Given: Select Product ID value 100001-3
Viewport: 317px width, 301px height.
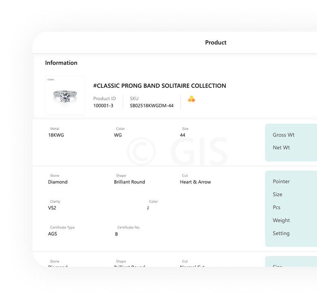Looking at the screenshot, I should point(103,106).
